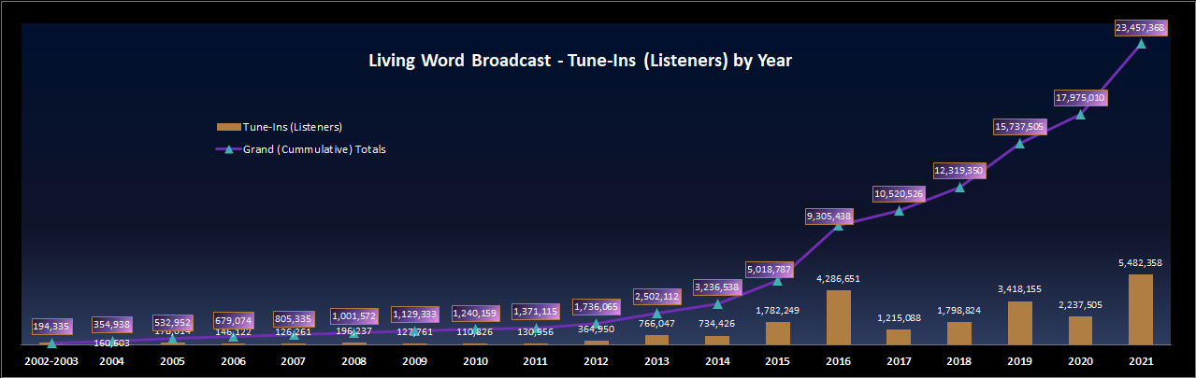The height and width of the screenshot is (378, 1196).
Task: Select the cumulative data label 1,129,333
Action: coord(414,315)
